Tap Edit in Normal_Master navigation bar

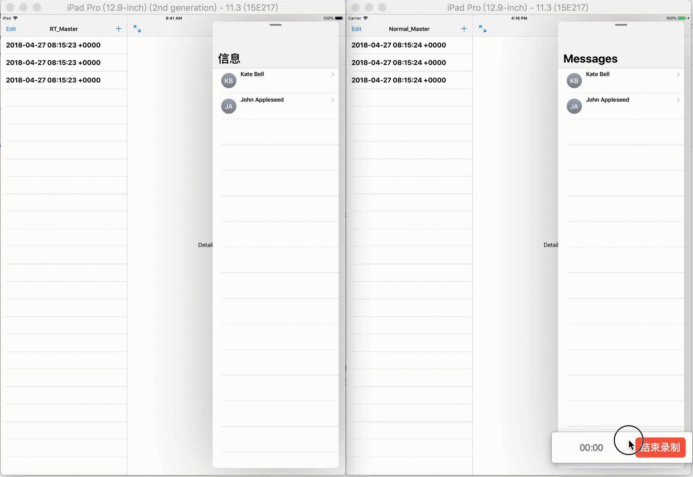point(357,29)
